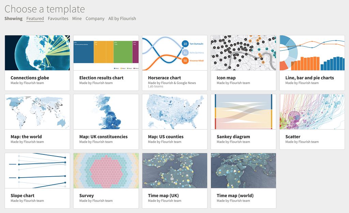Screen dimensions: 349x213
Task: Open the Connections globe template thumbnail
Action: pos(37,53)
